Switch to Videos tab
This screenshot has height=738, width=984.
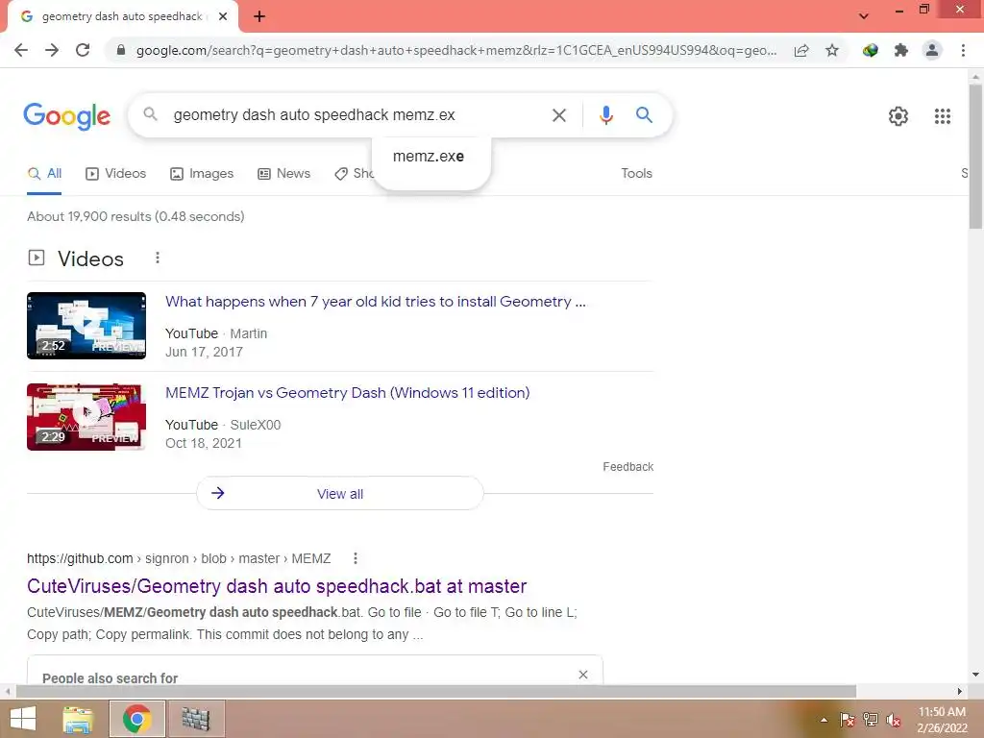click(x=115, y=174)
